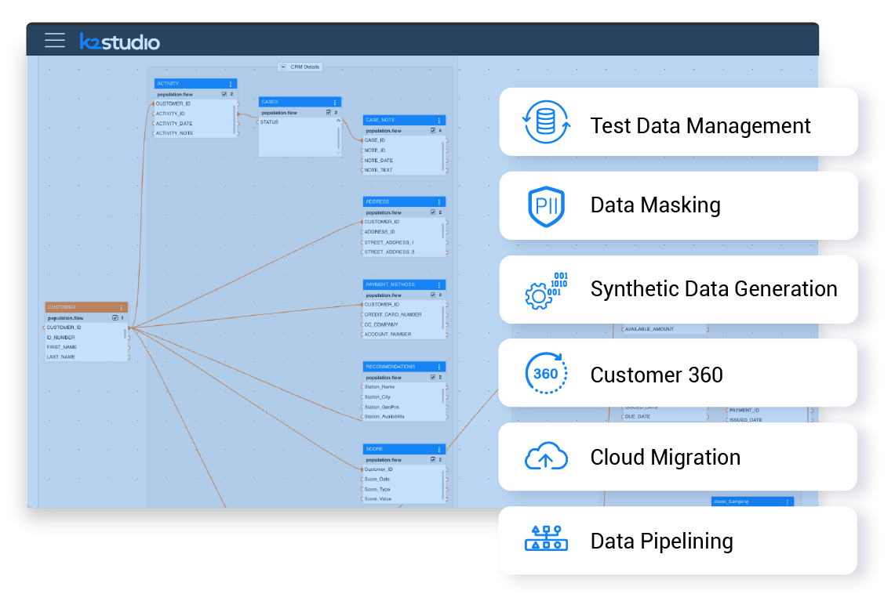Open the hamburger navigation menu

coord(54,42)
